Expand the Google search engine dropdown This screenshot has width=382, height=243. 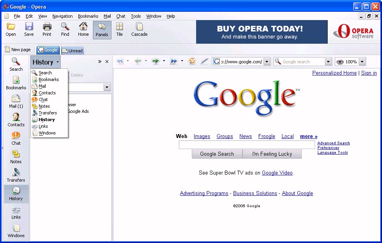tap(328, 62)
